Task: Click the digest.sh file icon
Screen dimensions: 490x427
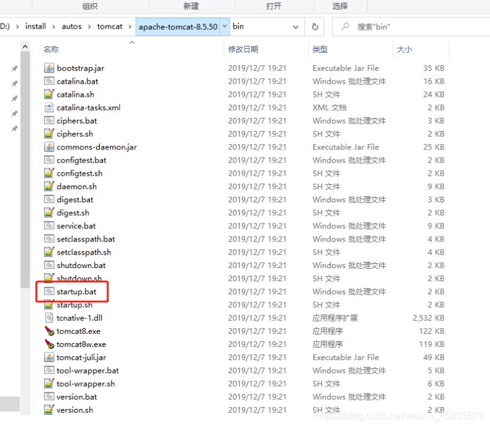Action: tap(49, 212)
